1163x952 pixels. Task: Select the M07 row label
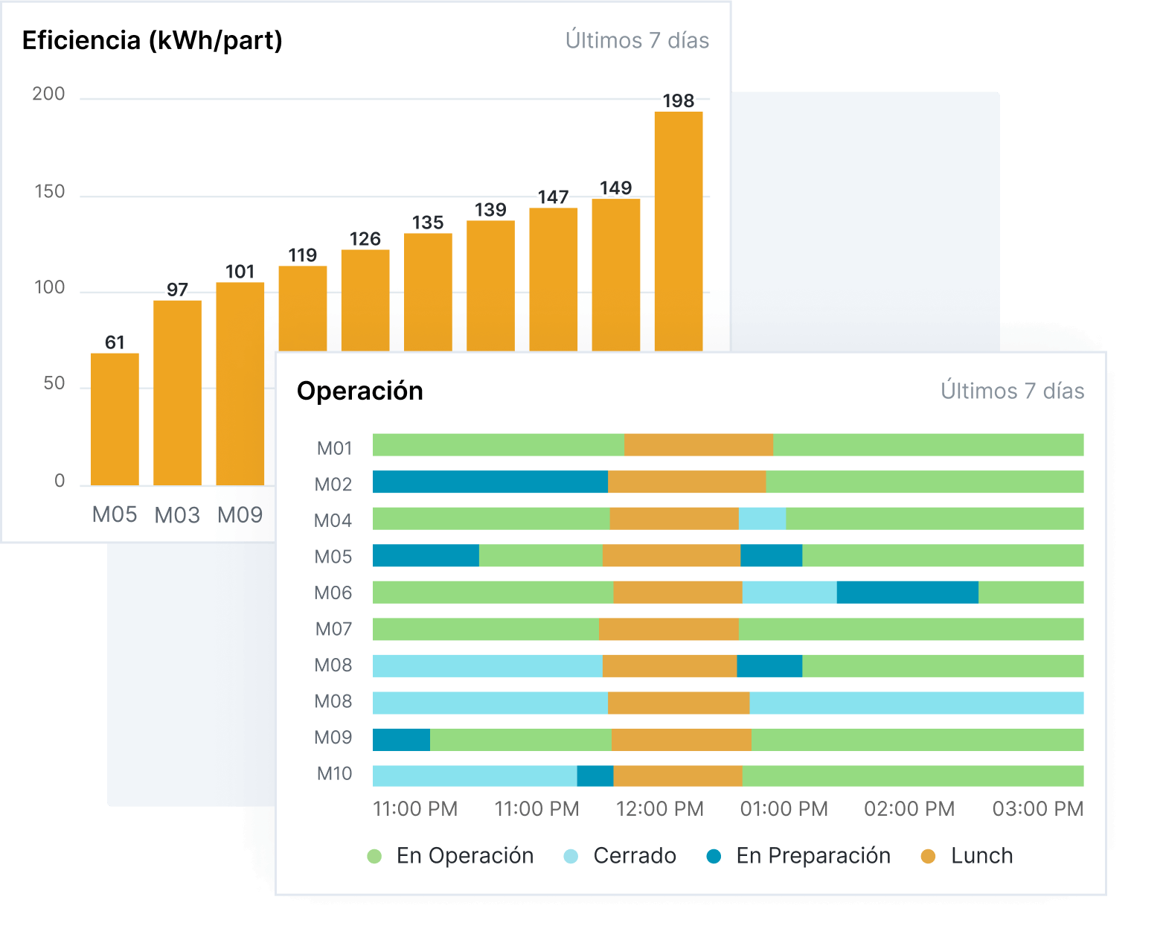(x=333, y=629)
